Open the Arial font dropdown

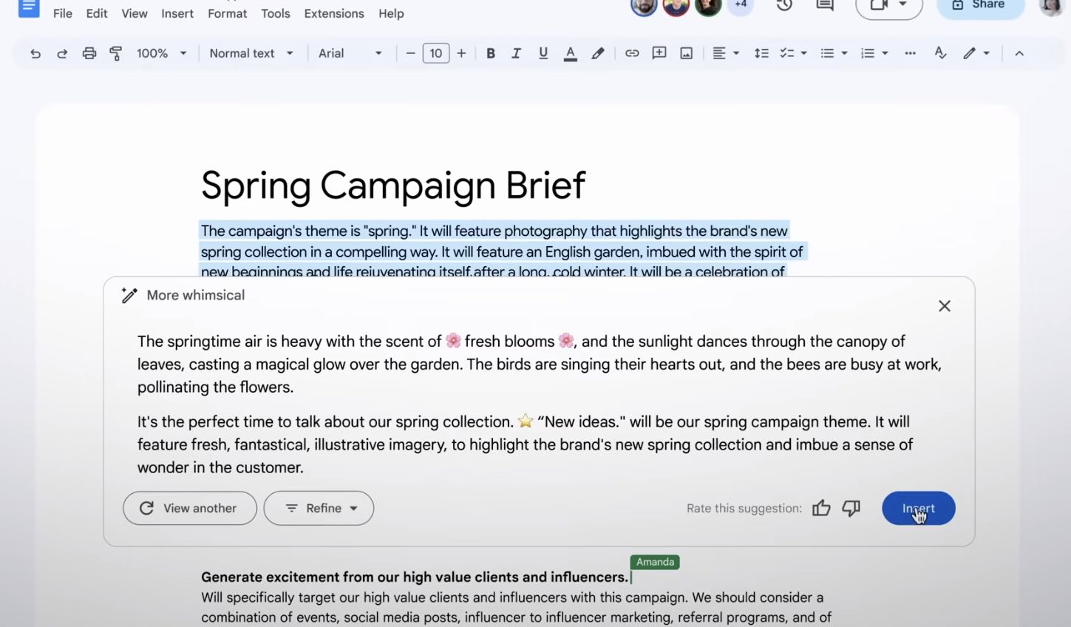pyautogui.click(x=350, y=53)
